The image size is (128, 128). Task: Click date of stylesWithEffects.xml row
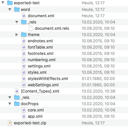coord(98,79)
